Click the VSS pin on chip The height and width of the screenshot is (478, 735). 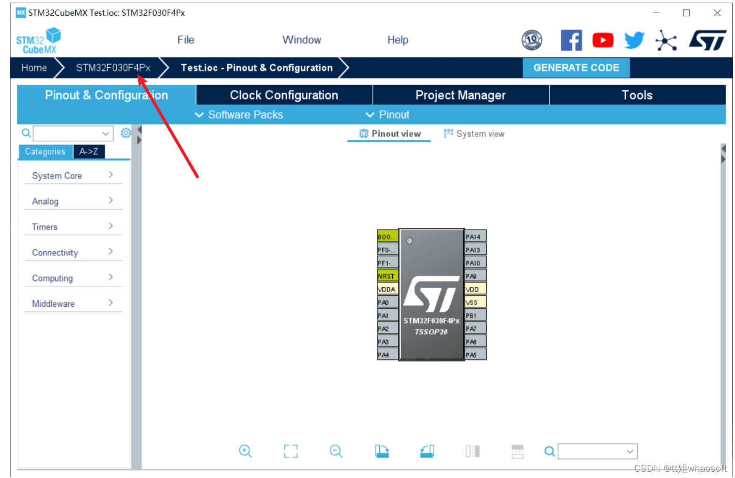[x=475, y=302]
